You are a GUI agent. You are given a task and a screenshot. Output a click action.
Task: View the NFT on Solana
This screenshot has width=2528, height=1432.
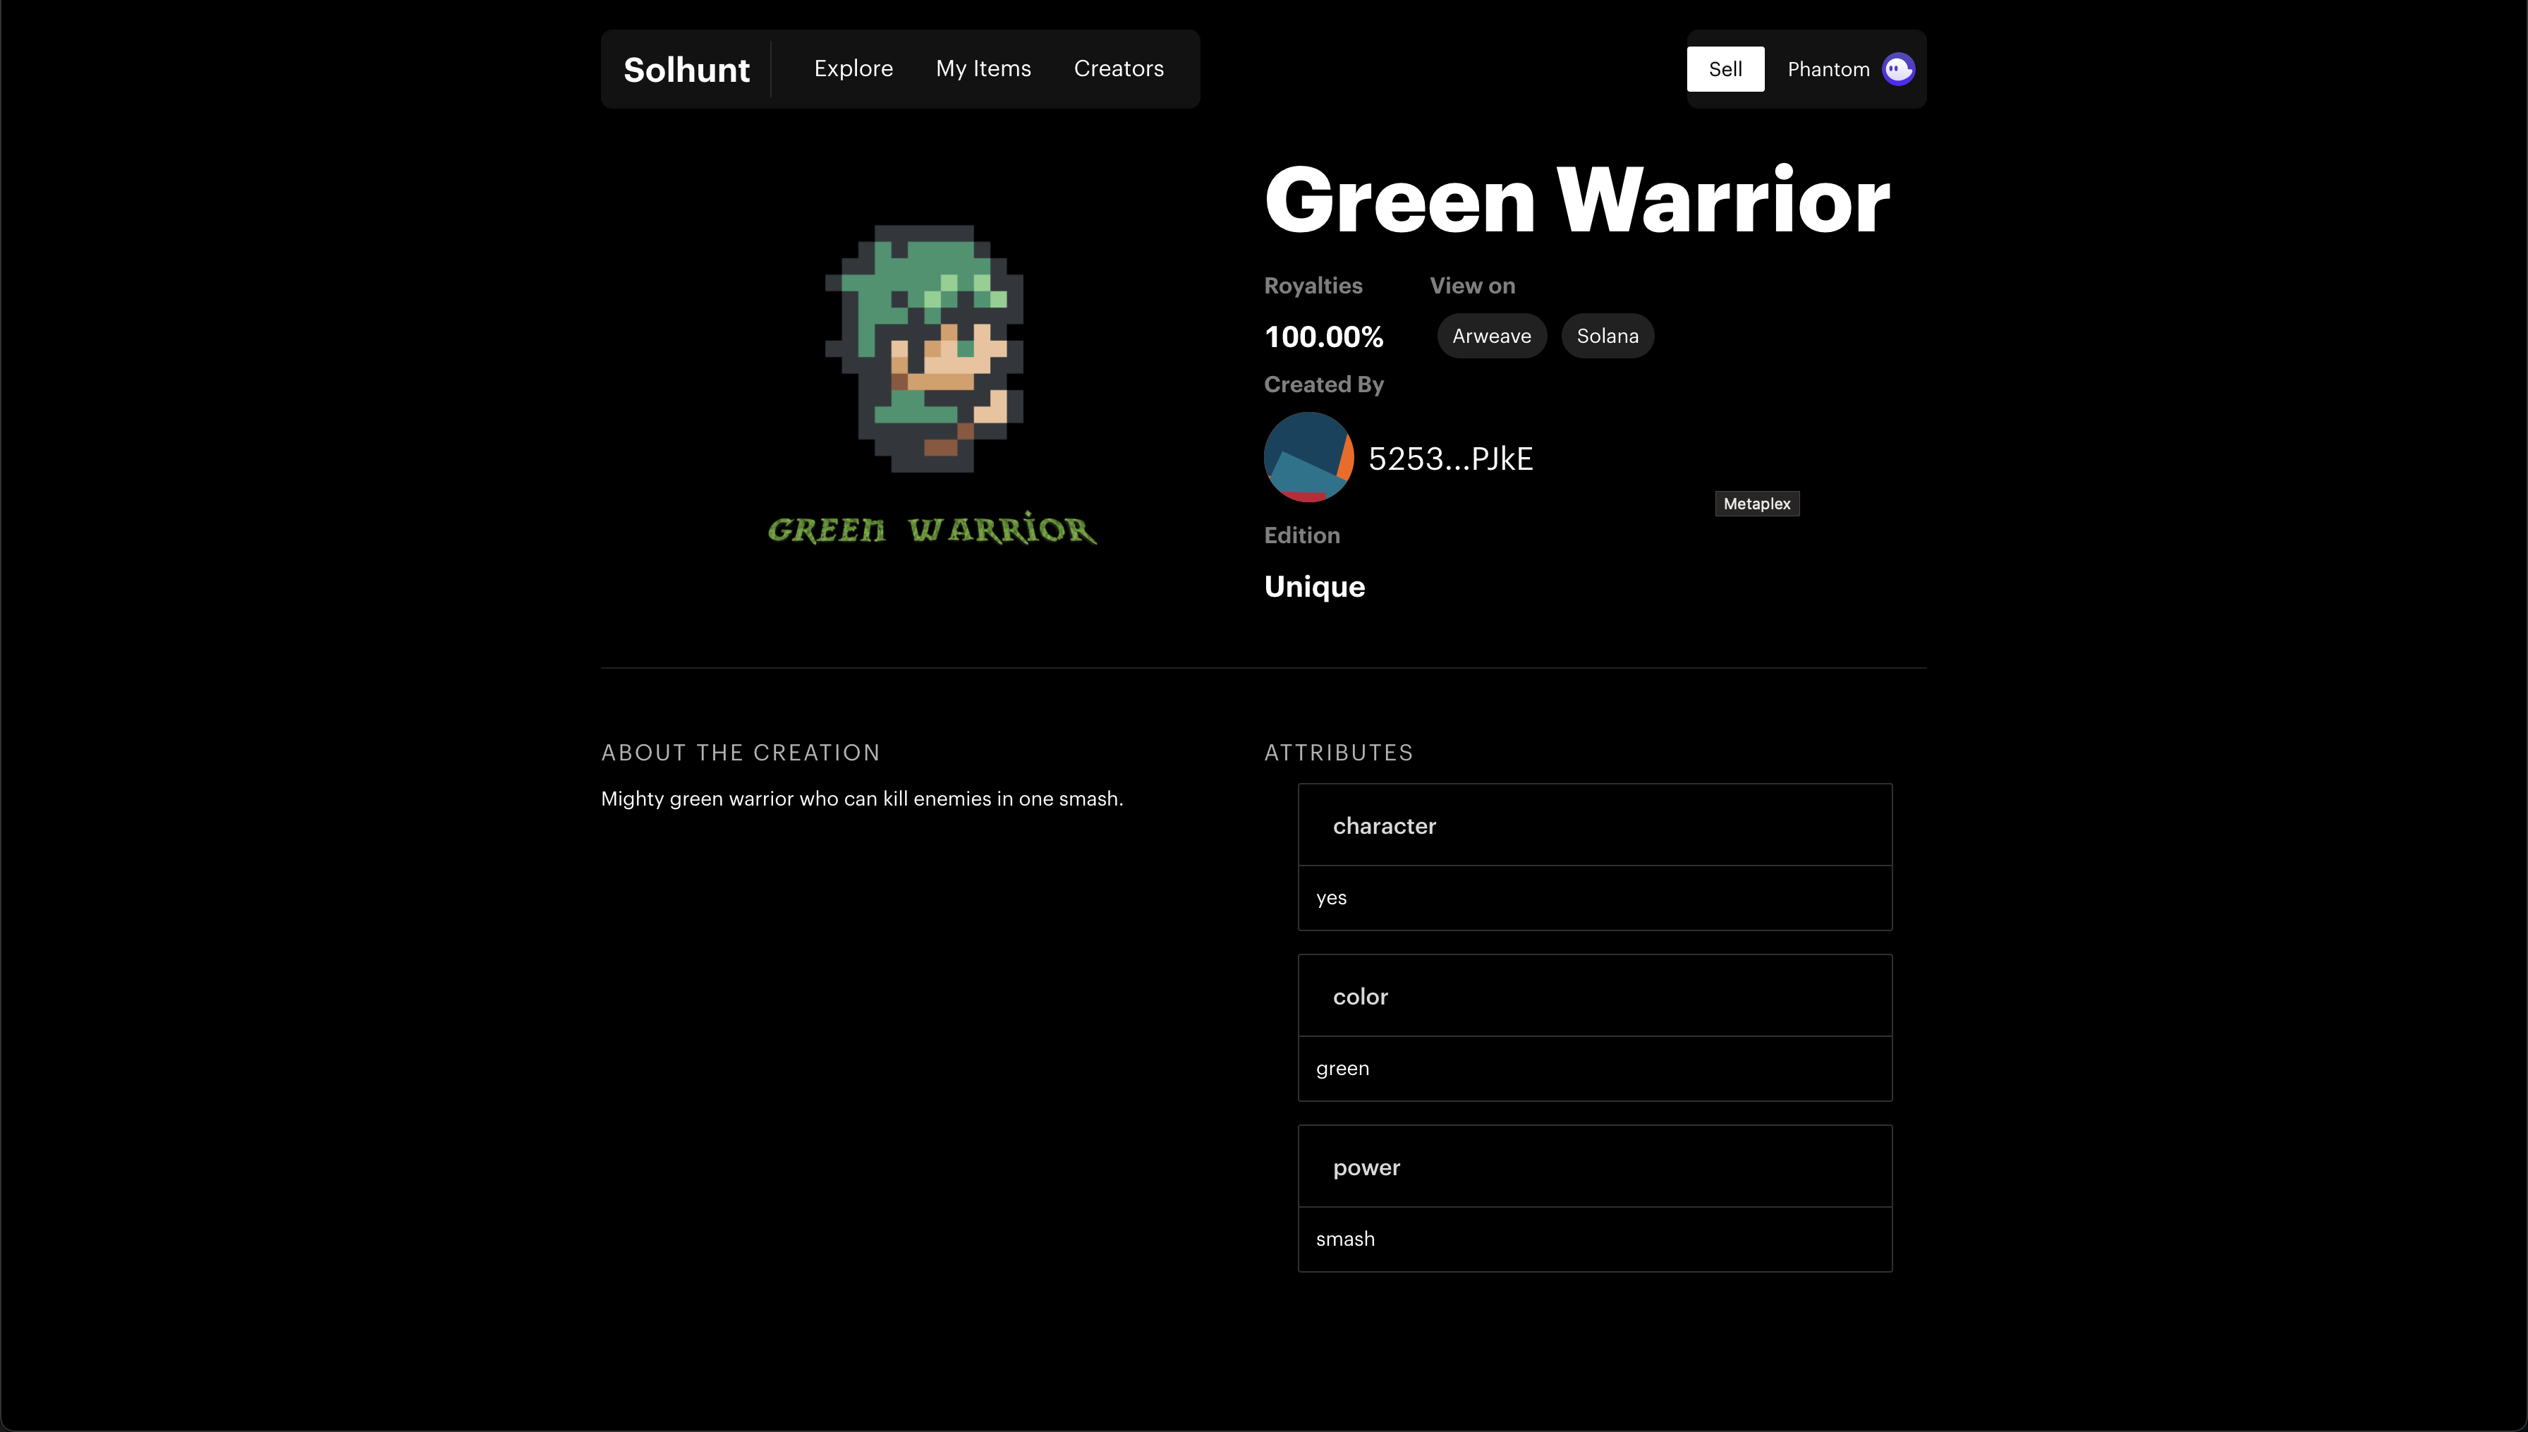tap(1607, 336)
